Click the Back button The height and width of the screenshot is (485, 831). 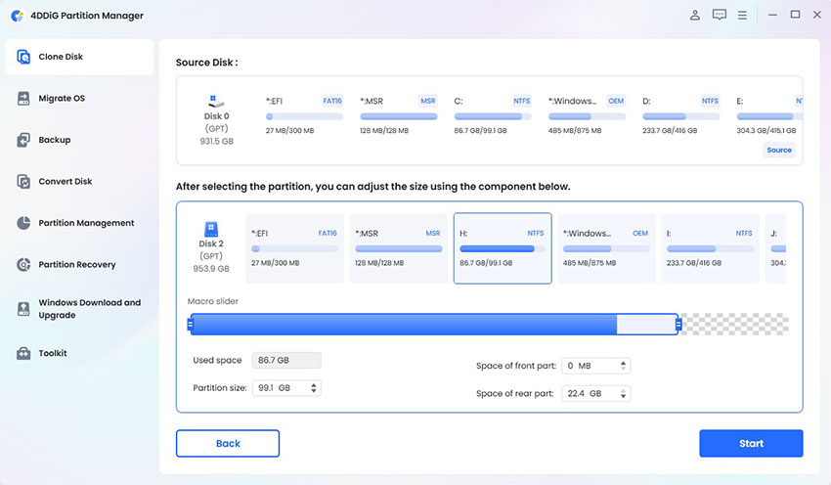(x=227, y=443)
